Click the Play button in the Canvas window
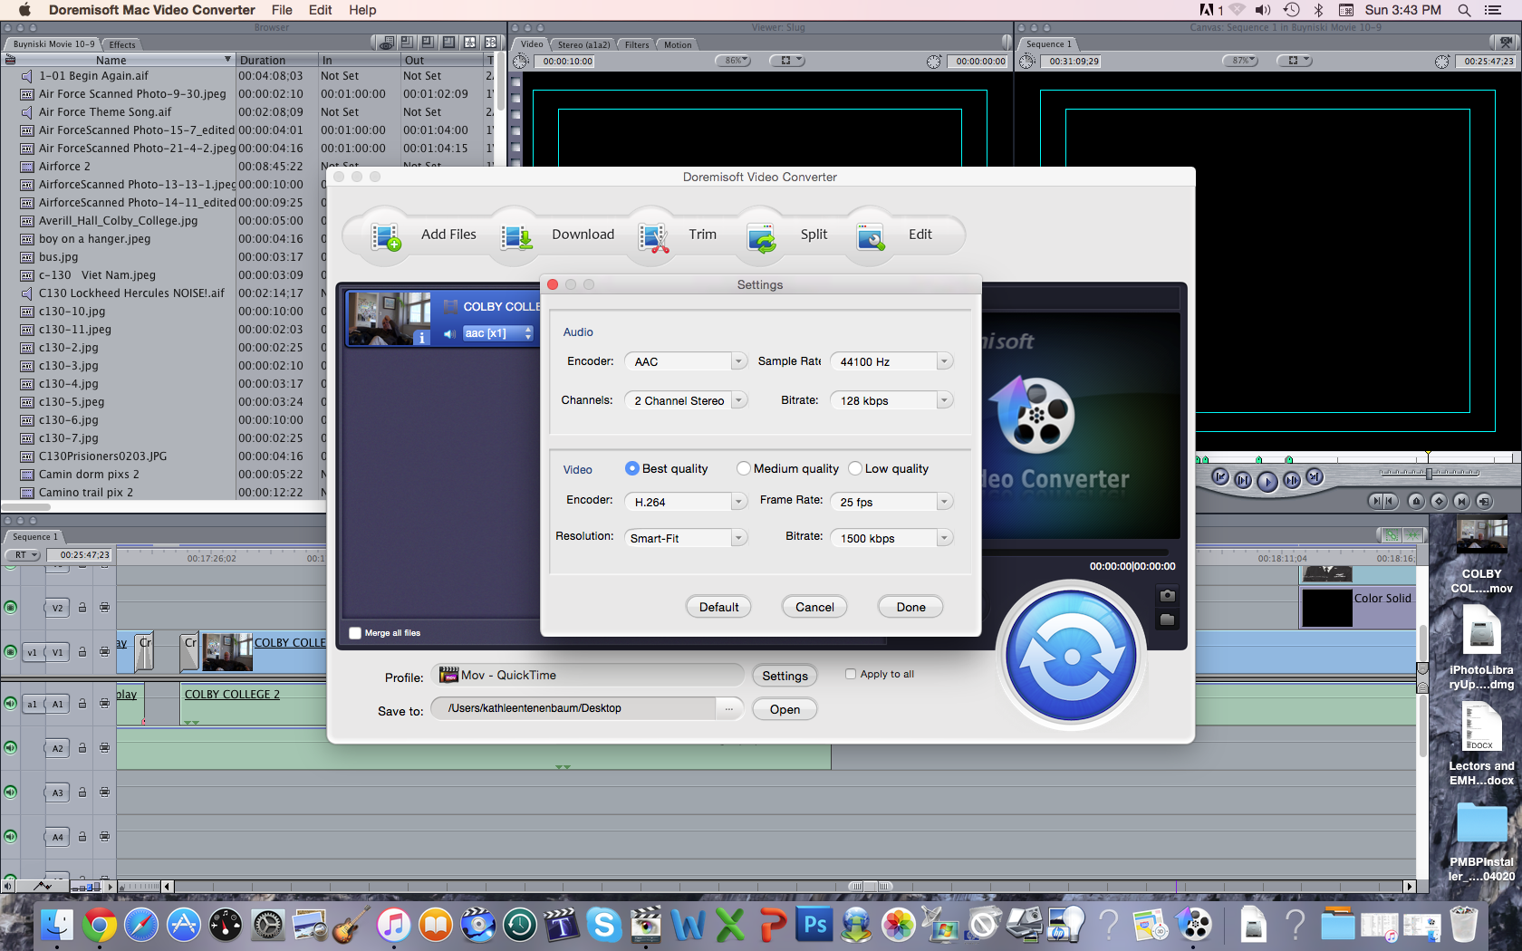1522x951 pixels. tap(1267, 480)
